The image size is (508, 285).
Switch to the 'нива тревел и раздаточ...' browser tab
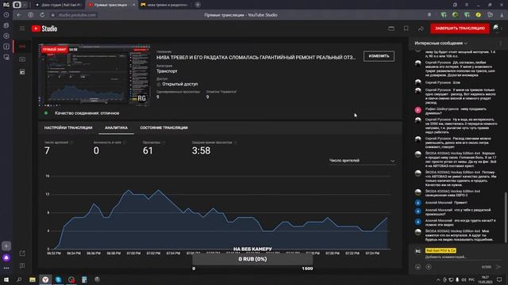(165, 5)
